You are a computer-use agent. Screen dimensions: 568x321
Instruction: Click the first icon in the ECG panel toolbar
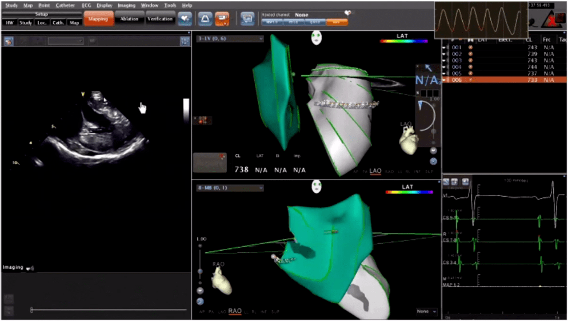click(447, 182)
